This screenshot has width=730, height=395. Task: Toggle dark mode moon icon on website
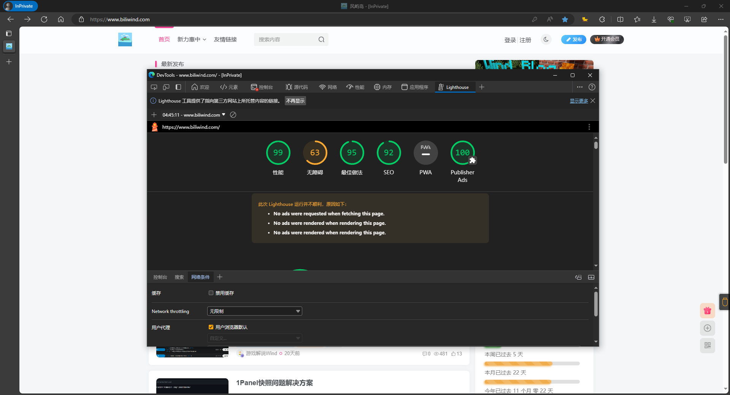point(546,39)
